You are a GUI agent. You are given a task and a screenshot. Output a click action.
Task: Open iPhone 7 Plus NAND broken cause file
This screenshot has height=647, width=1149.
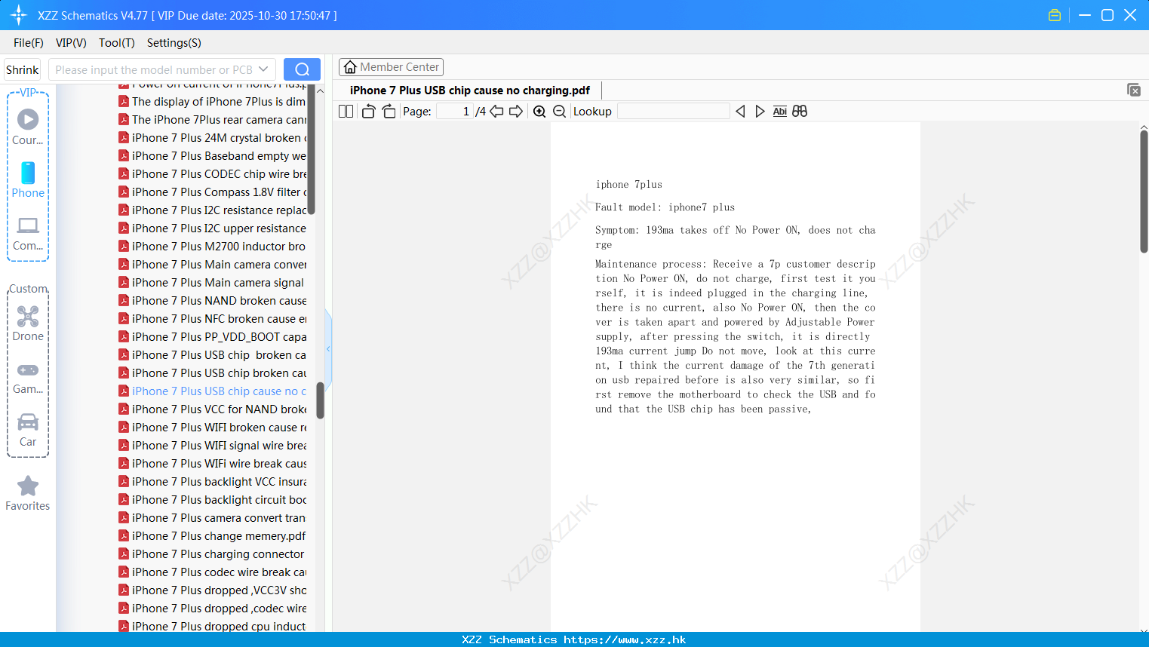point(213,301)
